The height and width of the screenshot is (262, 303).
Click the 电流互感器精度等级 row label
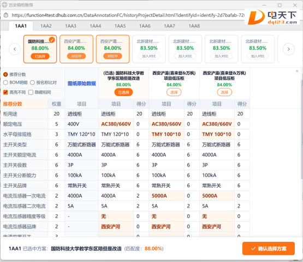(x=25, y=216)
